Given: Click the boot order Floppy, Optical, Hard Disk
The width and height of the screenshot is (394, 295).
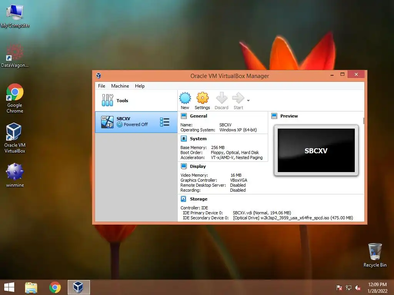Looking at the screenshot, I should 235,152.
